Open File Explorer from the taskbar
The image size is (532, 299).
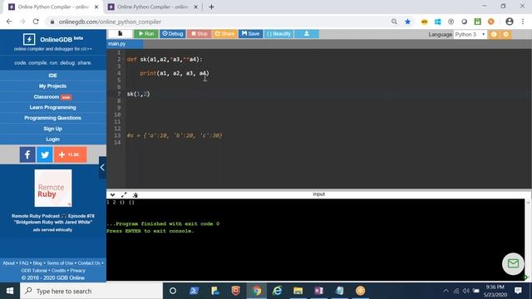298,291
